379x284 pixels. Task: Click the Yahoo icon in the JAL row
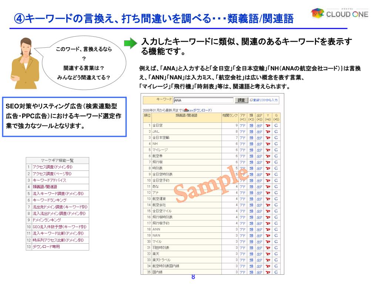click(x=268, y=132)
